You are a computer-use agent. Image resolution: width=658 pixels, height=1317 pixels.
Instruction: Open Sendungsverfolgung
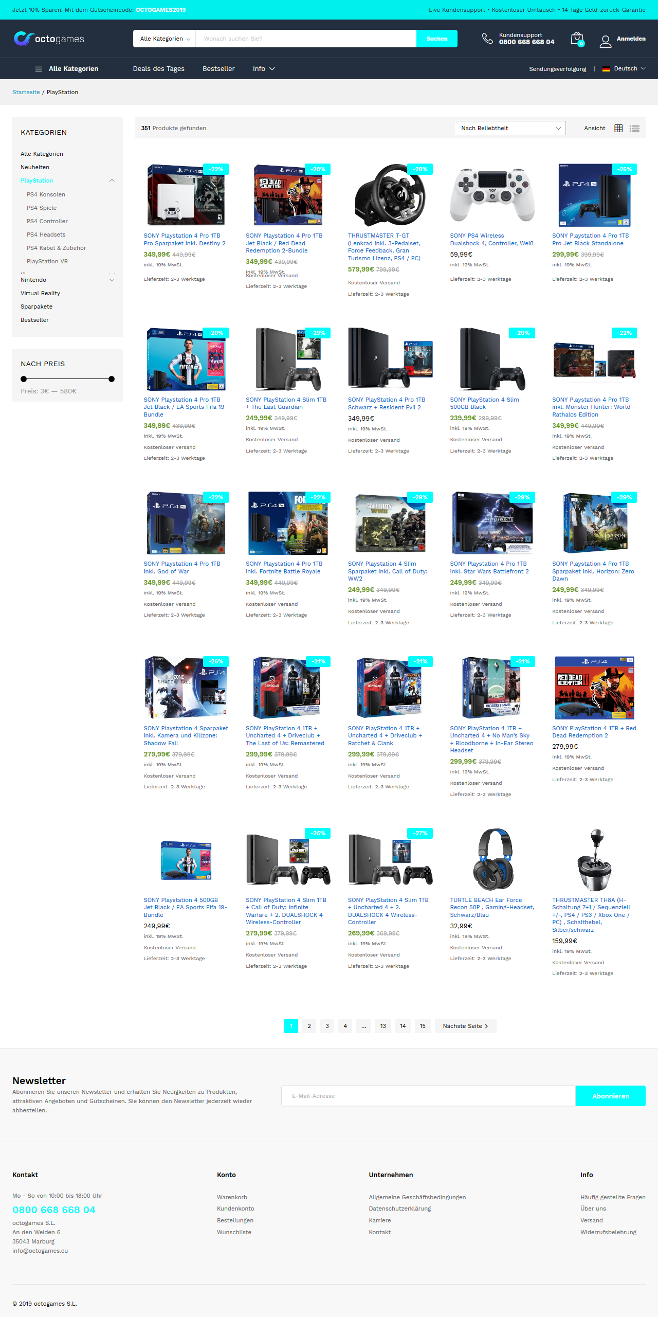[x=558, y=69]
